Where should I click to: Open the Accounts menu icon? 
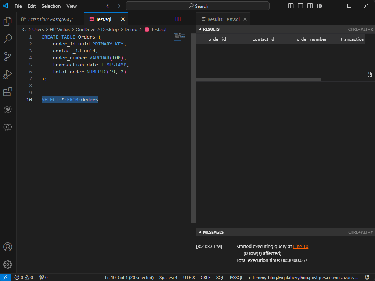click(8, 247)
